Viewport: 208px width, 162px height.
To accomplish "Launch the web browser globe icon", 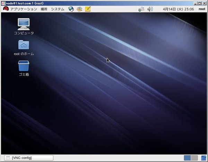I will click(x=71, y=9).
